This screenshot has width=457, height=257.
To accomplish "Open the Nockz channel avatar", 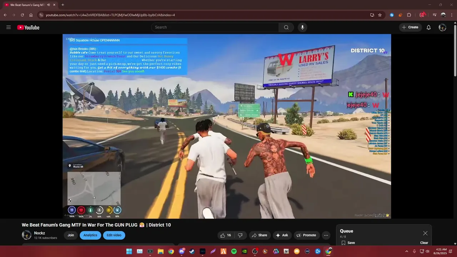I will (27, 235).
